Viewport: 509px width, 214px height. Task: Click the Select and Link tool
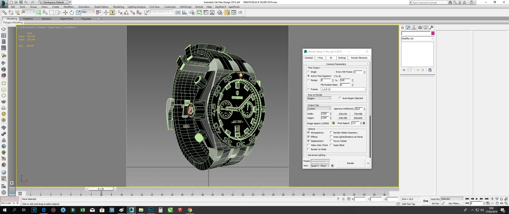click(5, 12)
